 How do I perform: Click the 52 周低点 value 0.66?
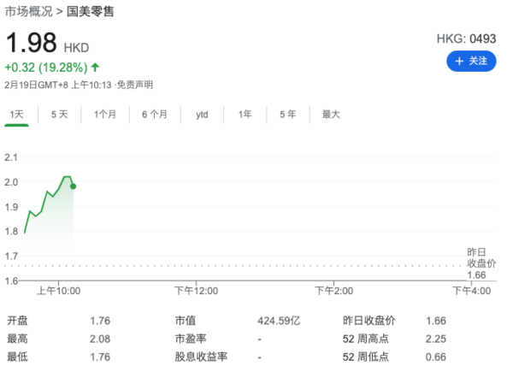point(436,357)
